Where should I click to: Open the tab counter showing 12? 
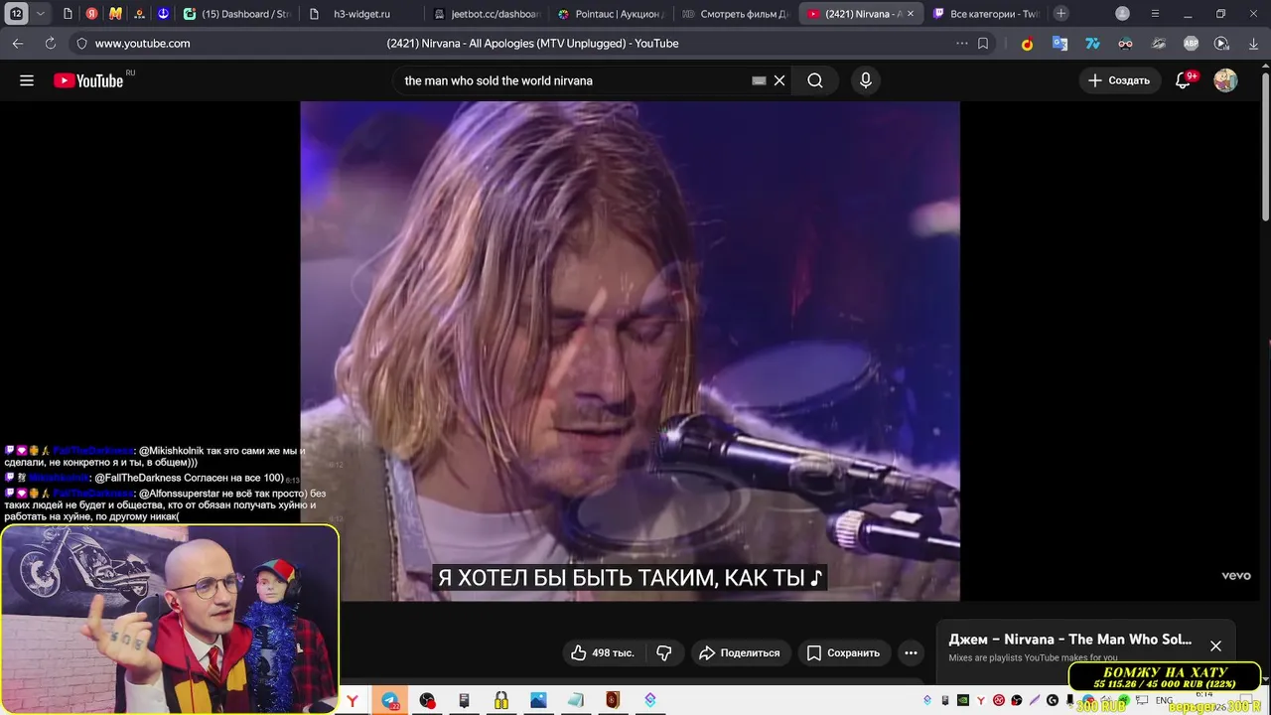(17, 14)
